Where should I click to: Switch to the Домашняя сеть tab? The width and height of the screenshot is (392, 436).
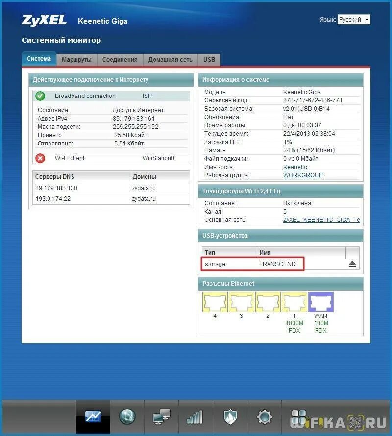[170, 59]
